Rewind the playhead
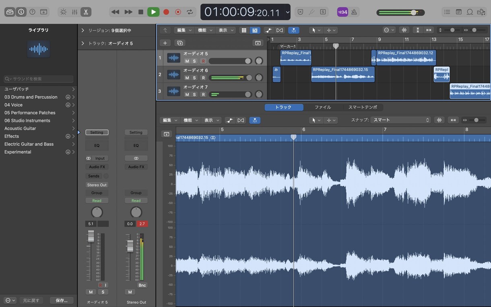This screenshot has height=307, width=491. pyautogui.click(x=115, y=12)
